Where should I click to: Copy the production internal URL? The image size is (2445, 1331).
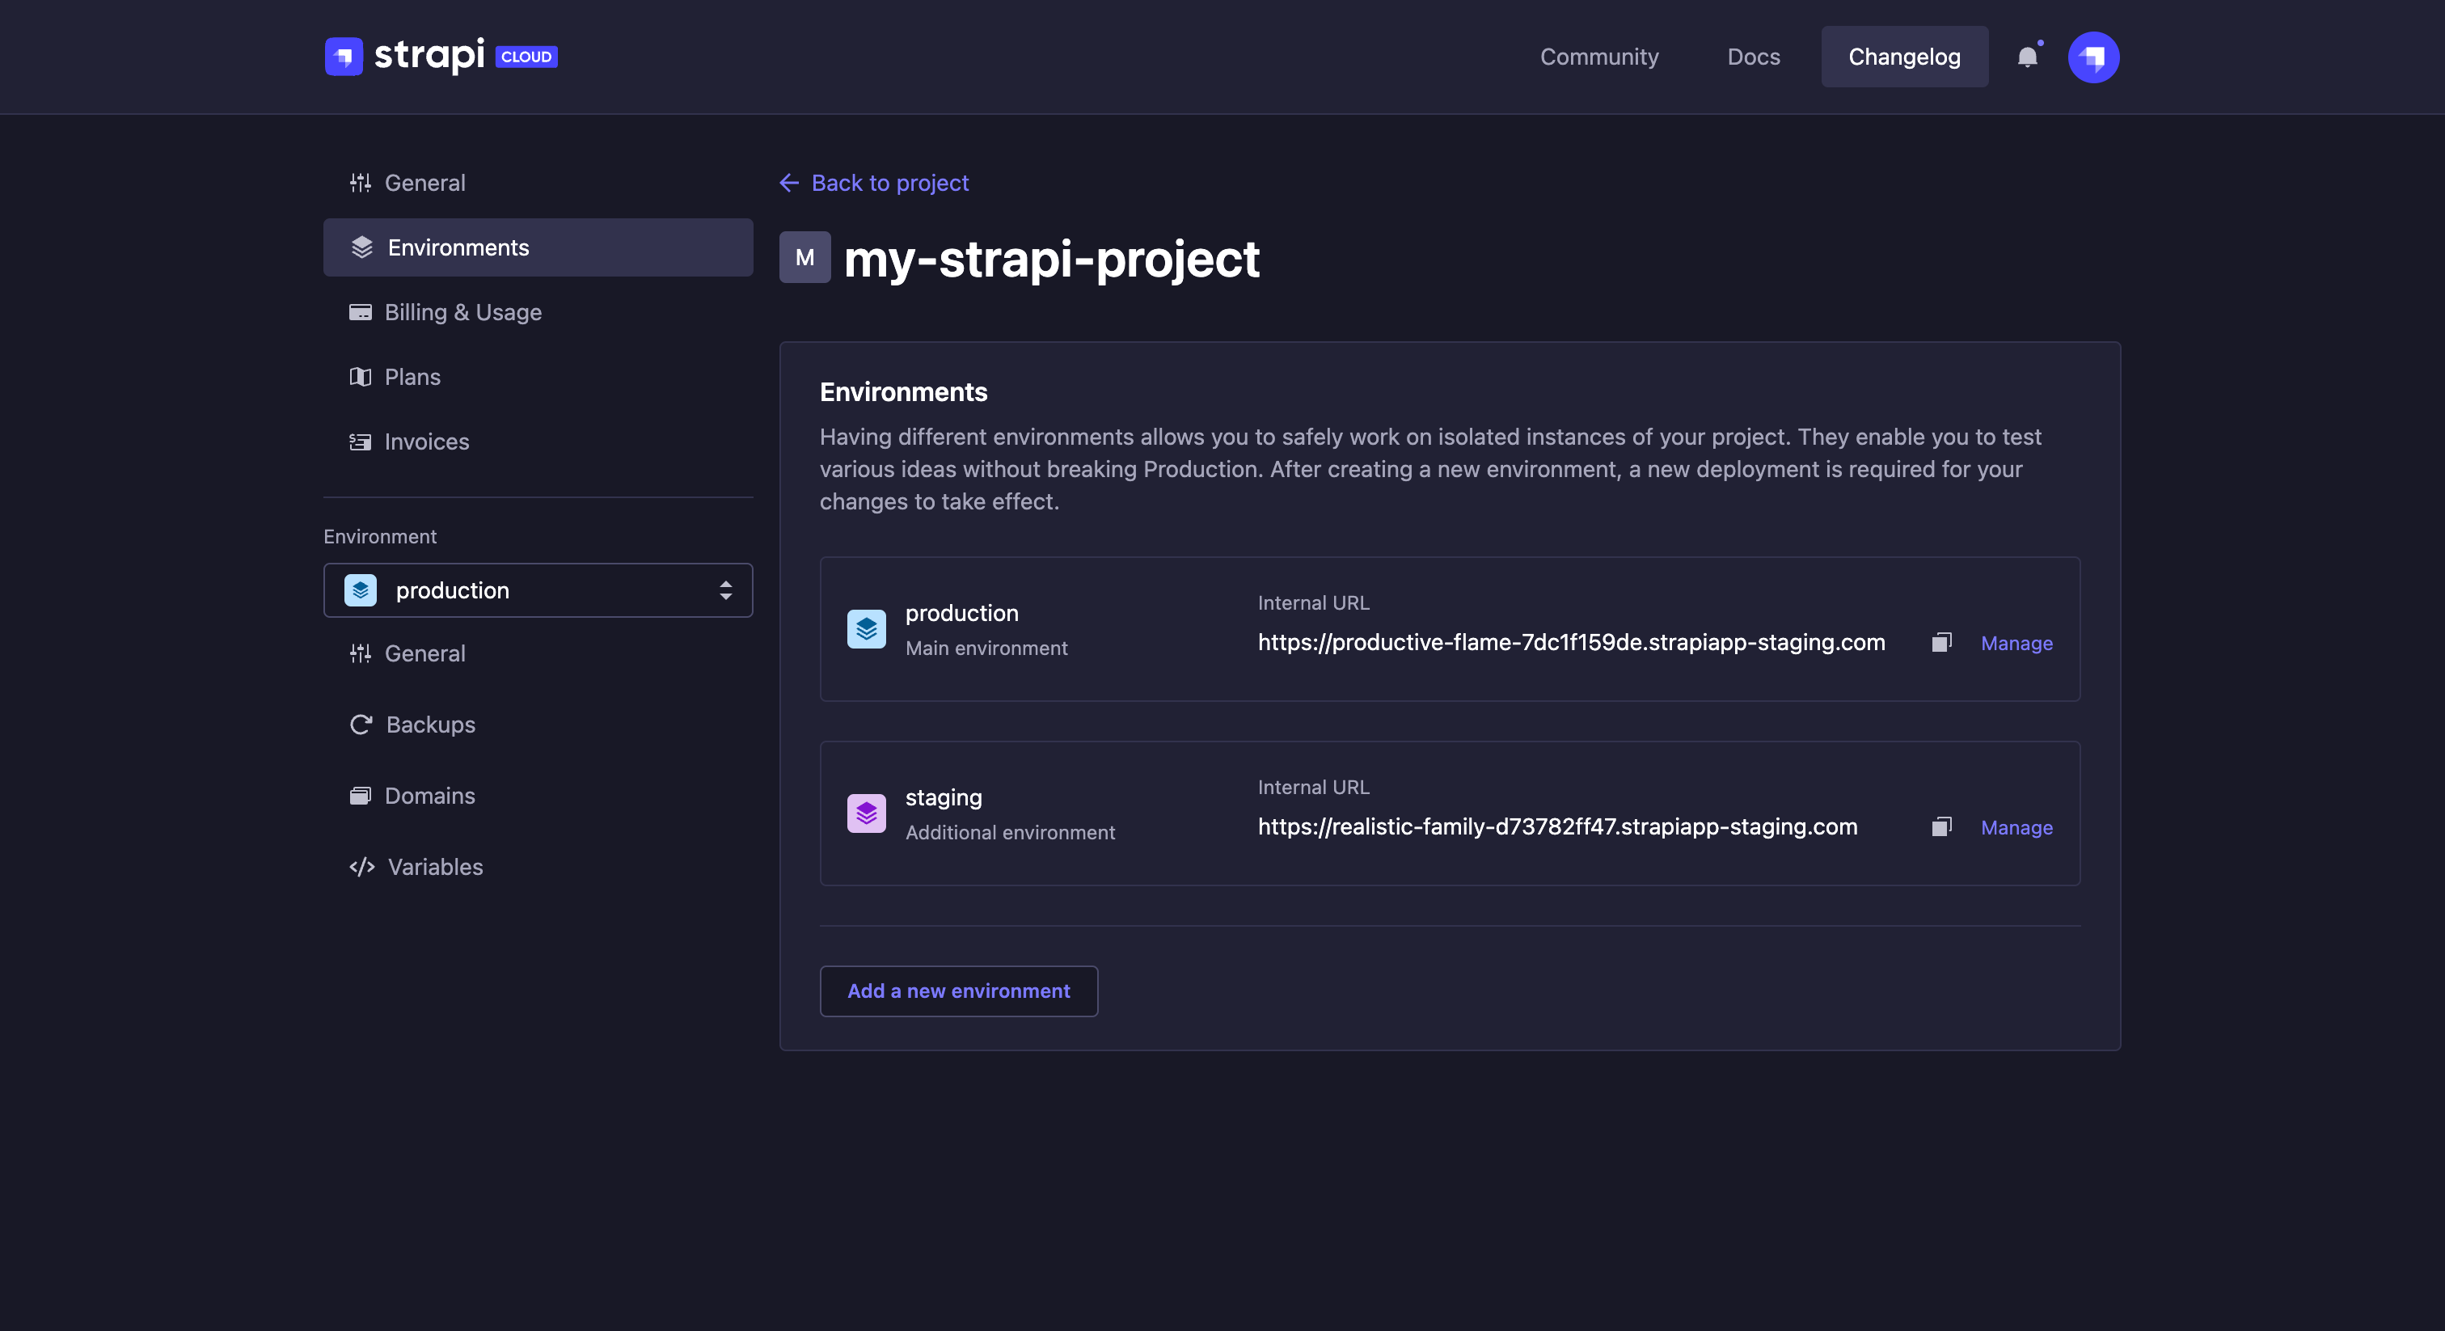coord(1941,643)
